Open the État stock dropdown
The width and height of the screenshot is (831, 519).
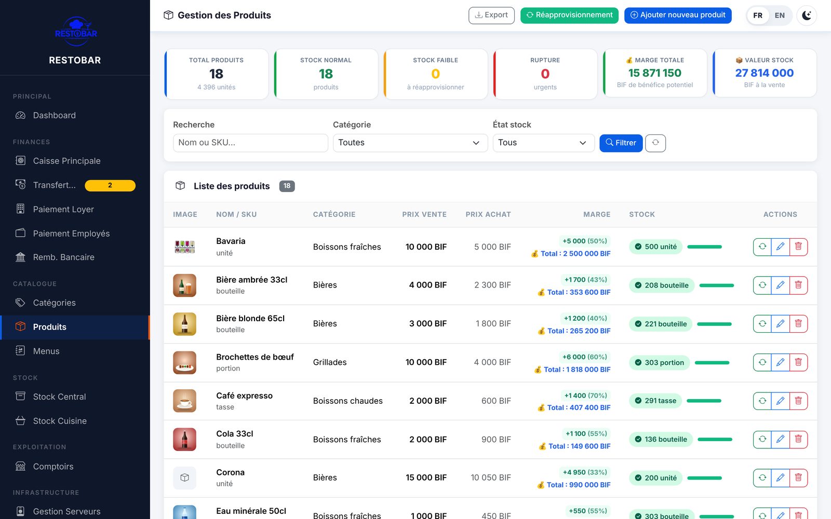click(x=543, y=143)
